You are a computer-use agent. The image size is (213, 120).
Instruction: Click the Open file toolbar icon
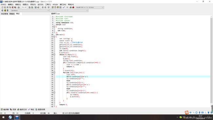(x=5, y=7)
